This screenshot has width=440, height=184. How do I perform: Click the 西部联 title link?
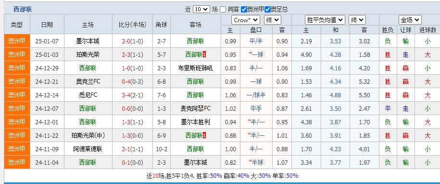[23, 9]
